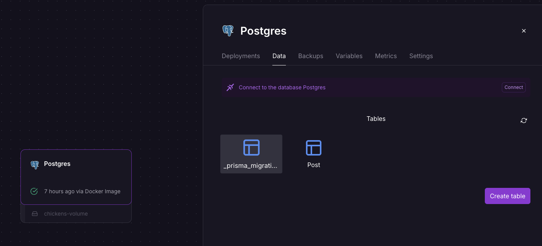The height and width of the screenshot is (246, 542).
Task: Click the Connect button
Action: click(x=514, y=87)
